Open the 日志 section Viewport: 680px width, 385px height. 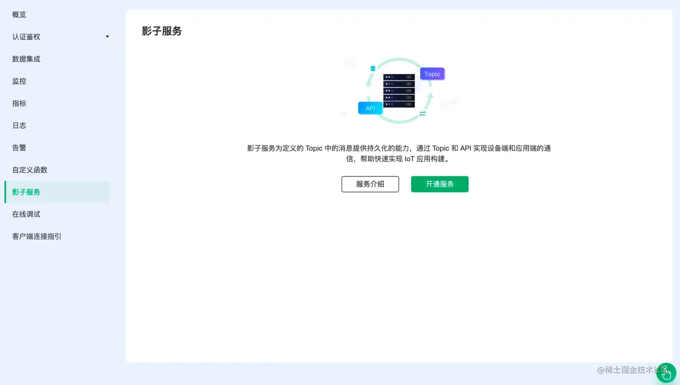tap(19, 125)
